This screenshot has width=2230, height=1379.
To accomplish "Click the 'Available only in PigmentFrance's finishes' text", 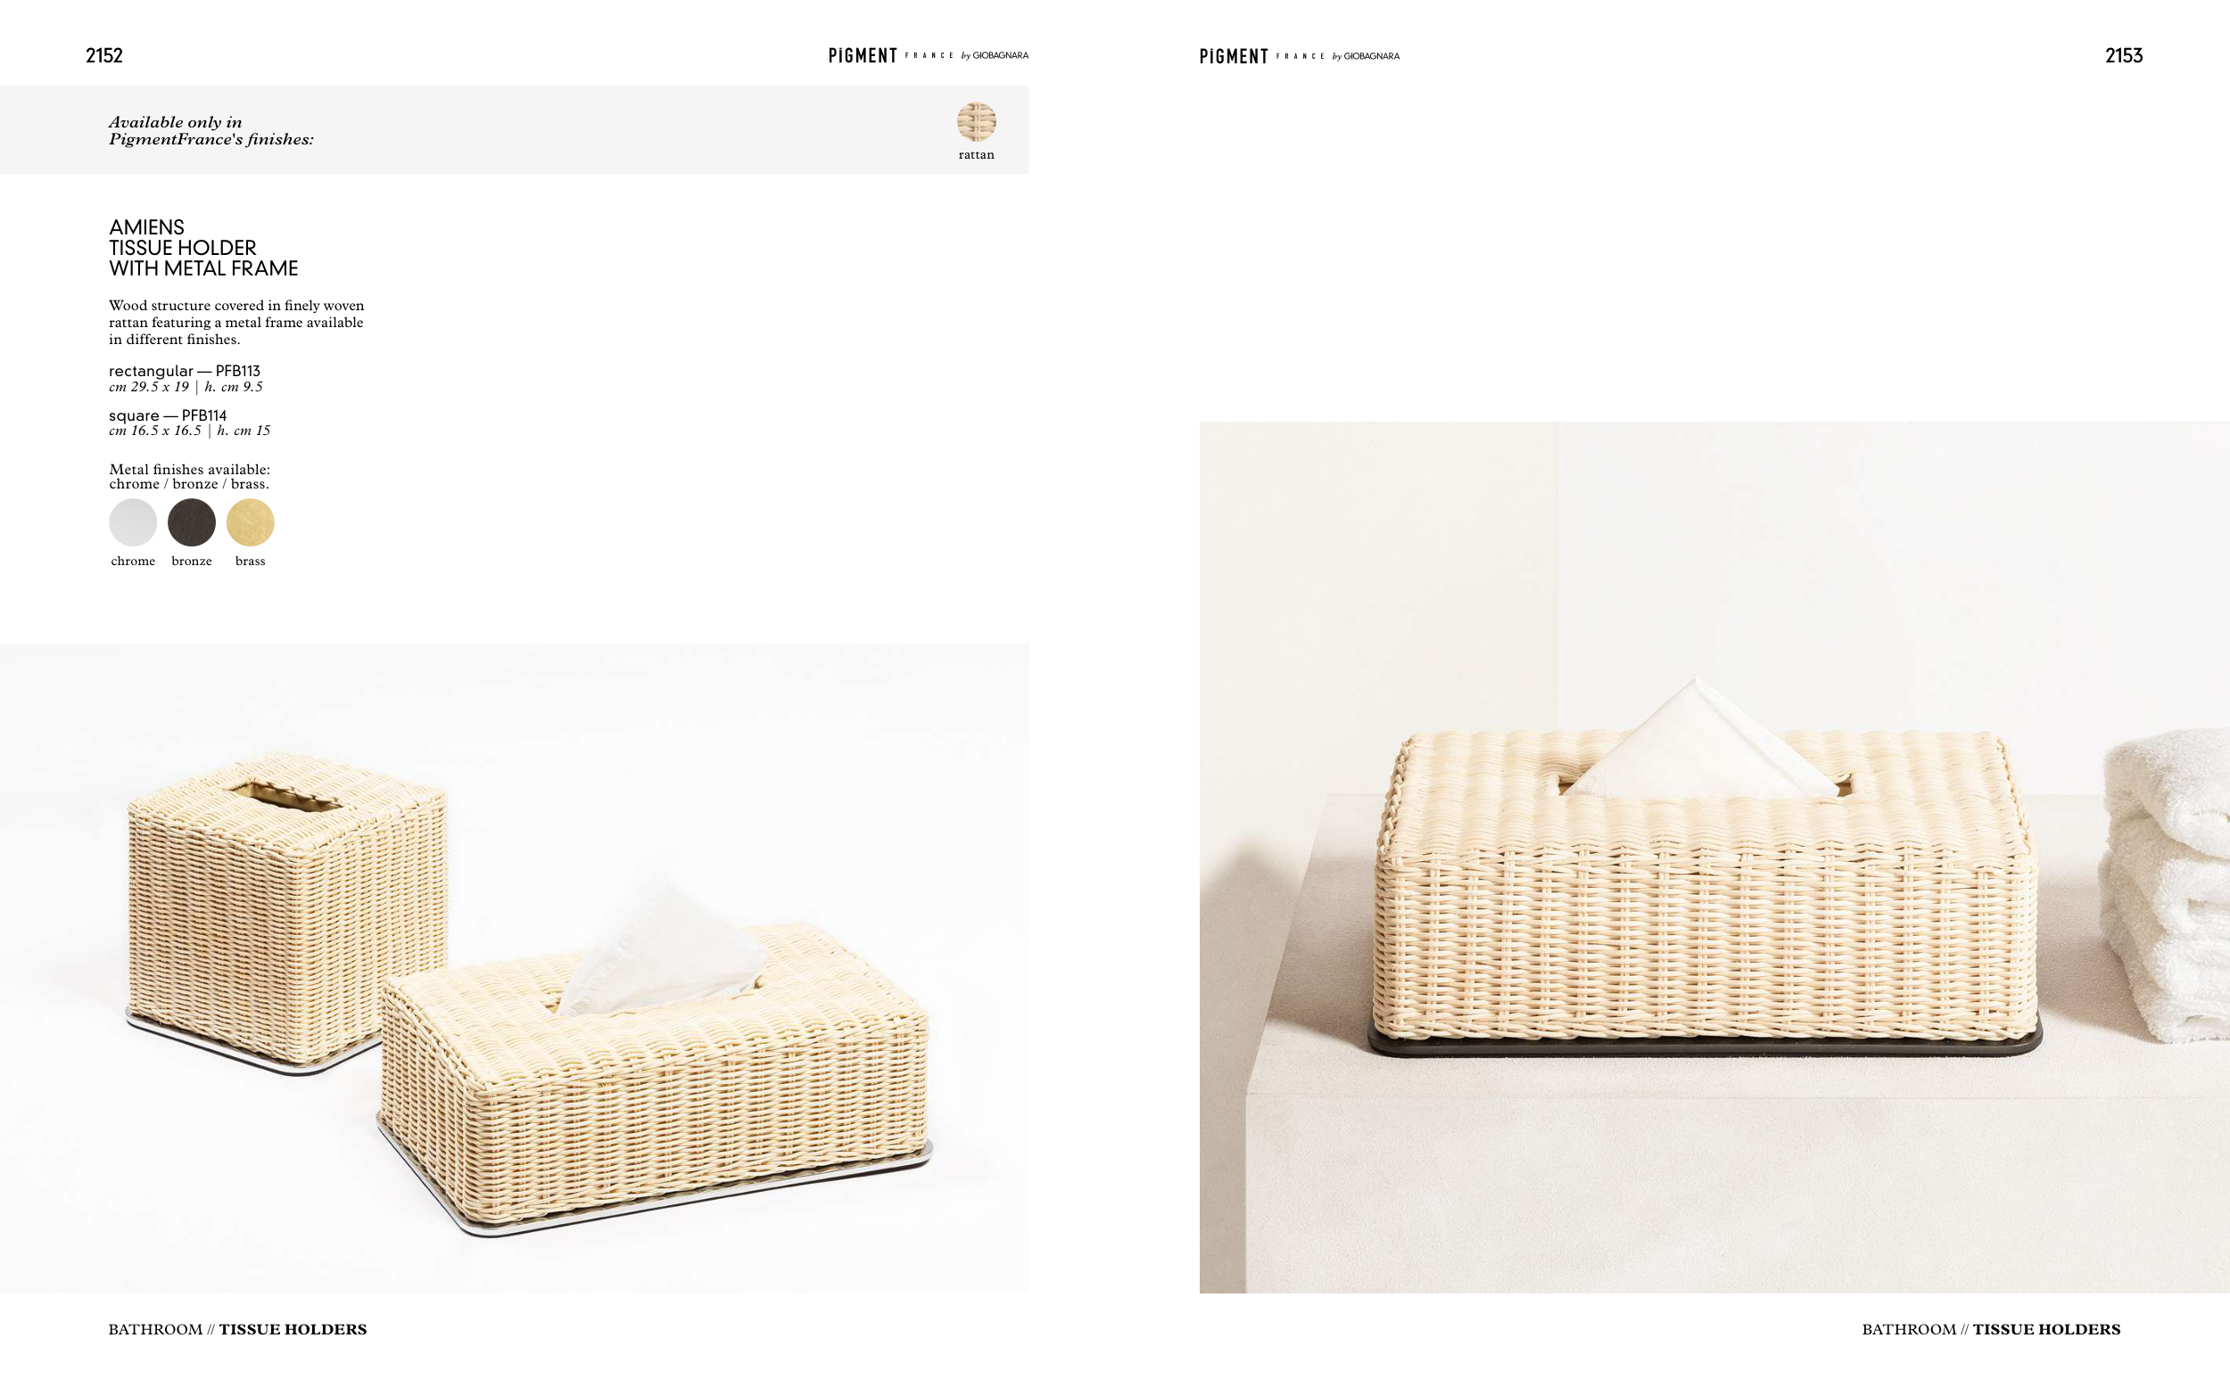I will (x=211, y=130).
